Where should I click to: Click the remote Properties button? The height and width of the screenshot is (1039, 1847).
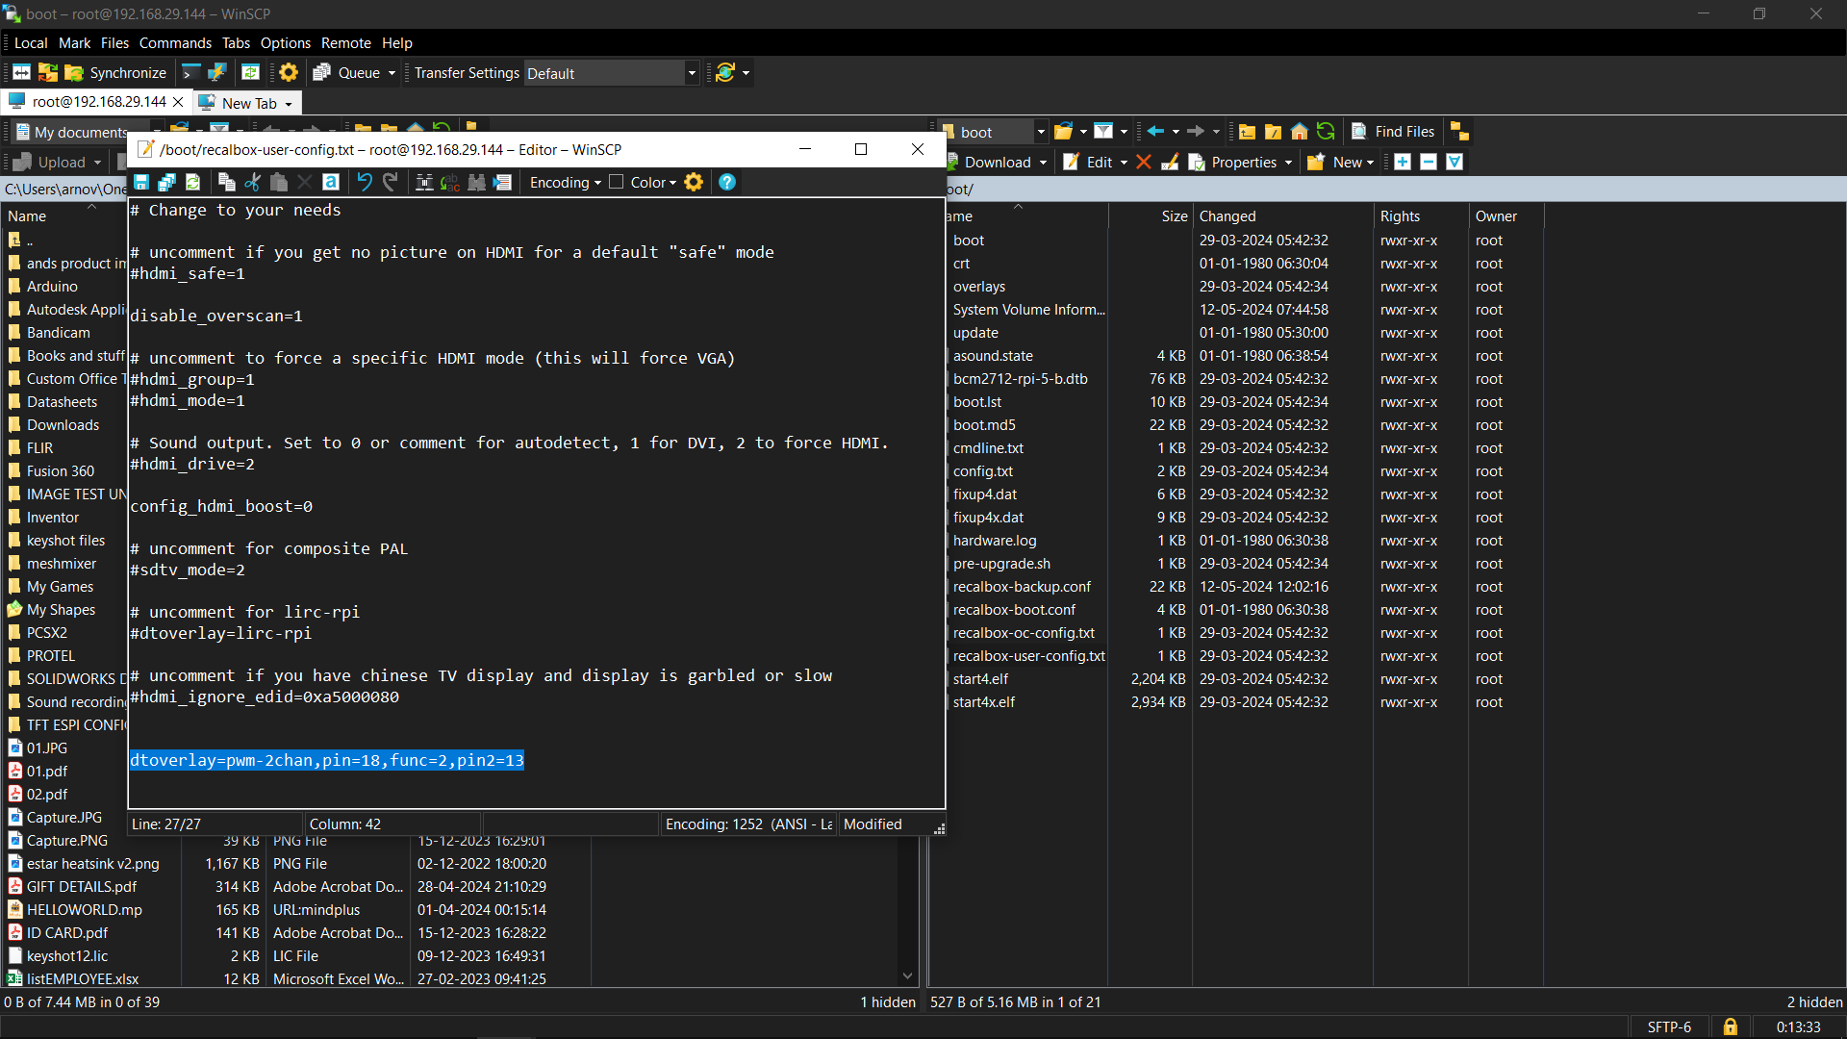tap(1233, 163)
